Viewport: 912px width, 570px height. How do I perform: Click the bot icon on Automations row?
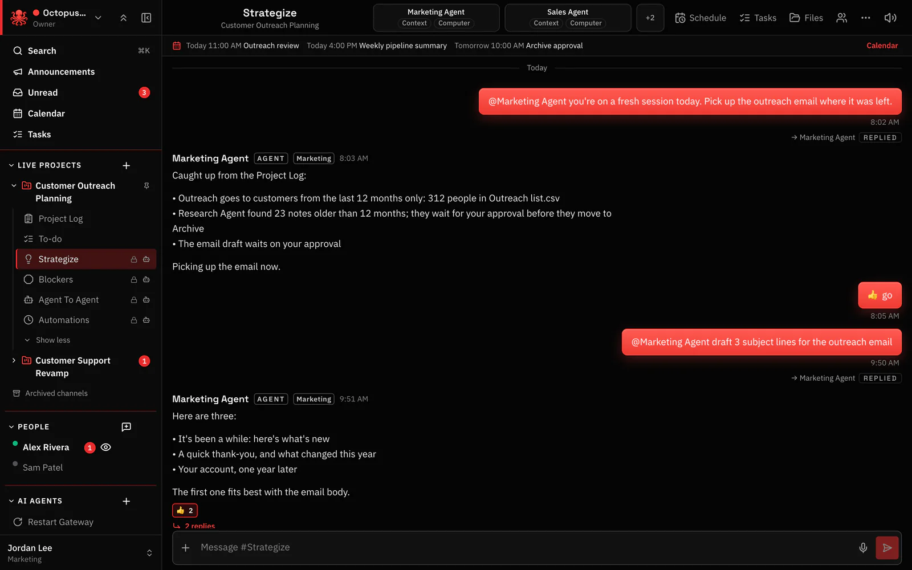point(146,320)
